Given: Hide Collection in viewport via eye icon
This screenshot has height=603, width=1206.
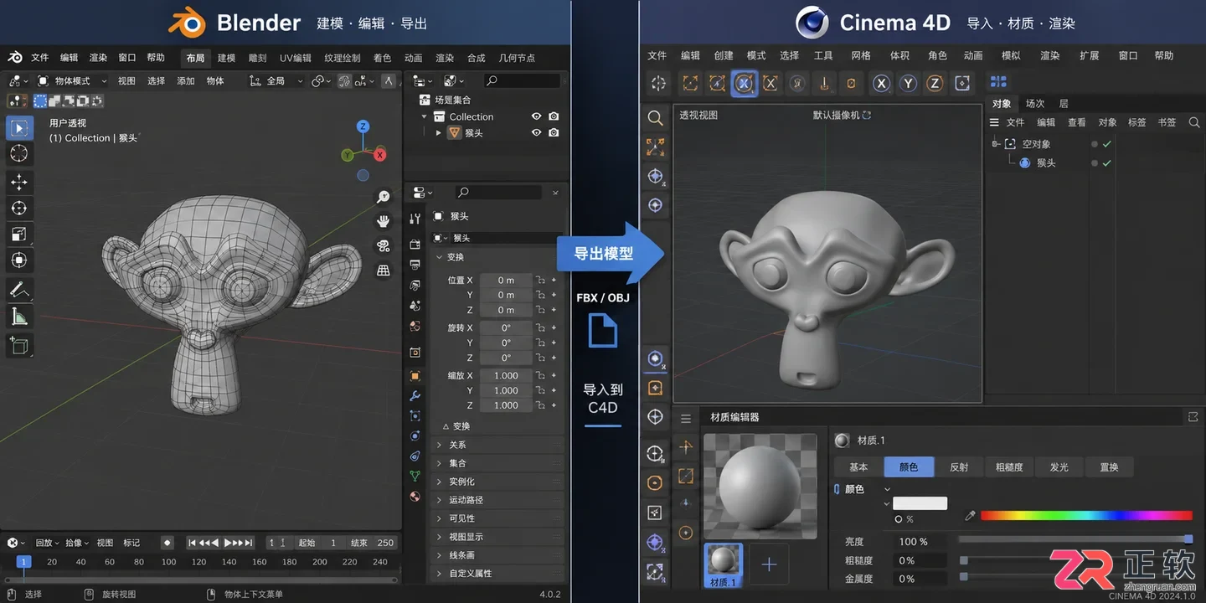Looking at the screenshot, I should [x=536, y=116].
